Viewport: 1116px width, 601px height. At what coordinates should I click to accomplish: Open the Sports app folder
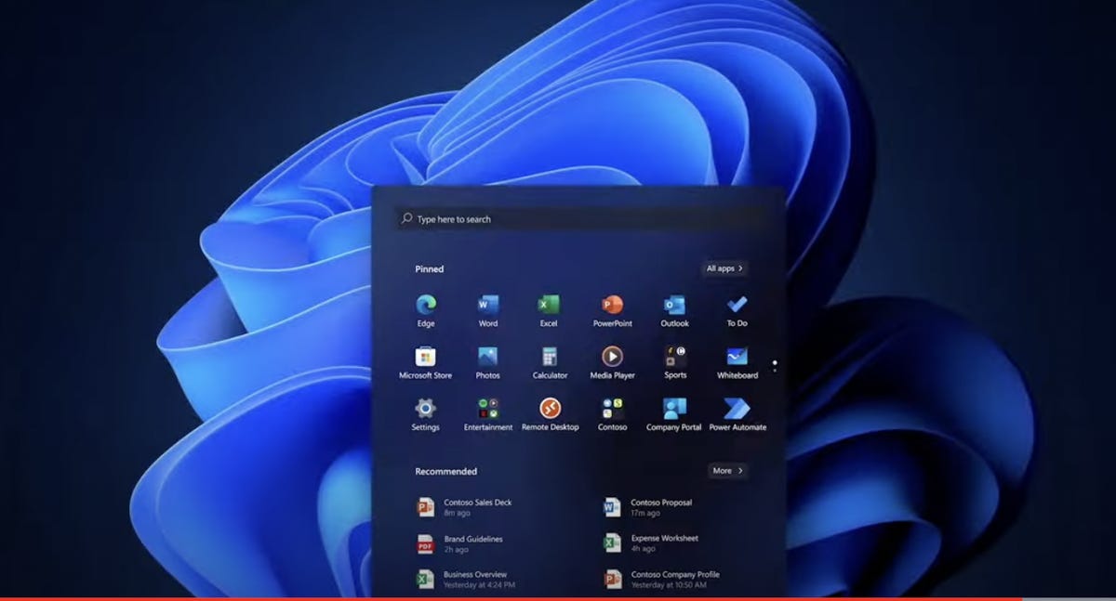[675, 362]
